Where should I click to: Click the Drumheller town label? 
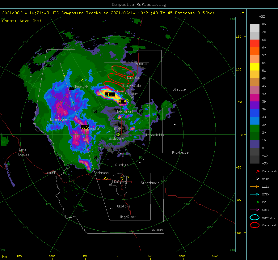pyautogui.click(x=181, y=152)
